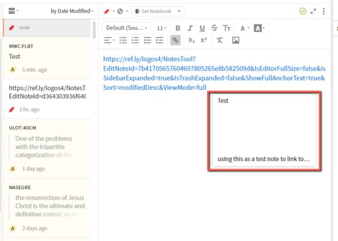Click the green sync status checkmark

point(302,11)
